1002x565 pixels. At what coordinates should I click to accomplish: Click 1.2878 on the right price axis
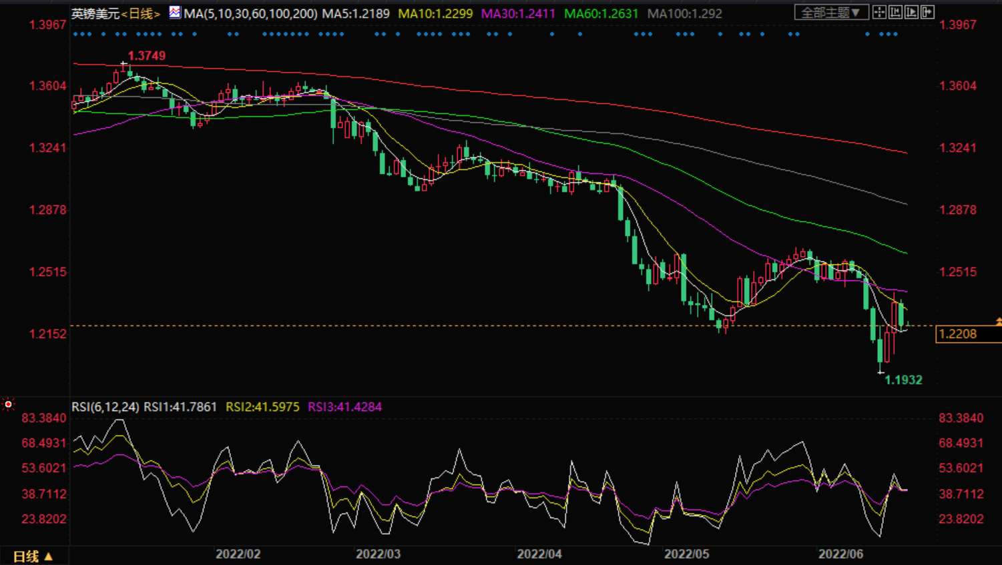[x=958, y=210]
